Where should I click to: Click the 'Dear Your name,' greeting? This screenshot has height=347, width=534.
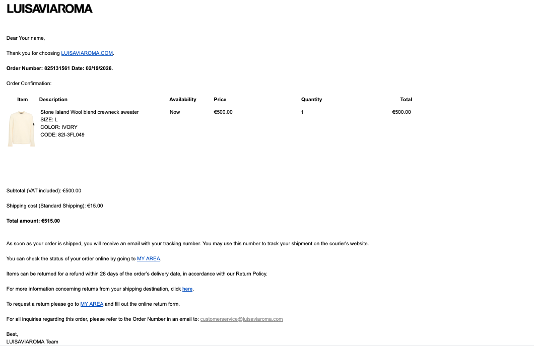[x=26, y=38]
